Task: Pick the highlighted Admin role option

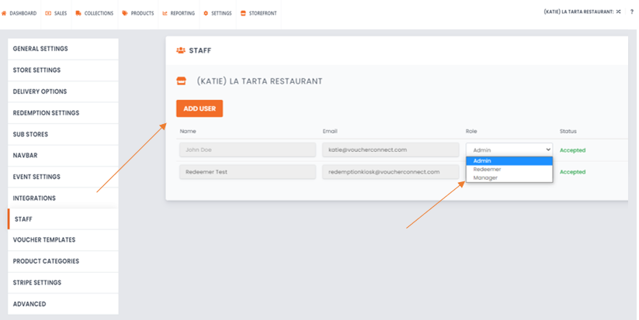Action: (483, 160)
